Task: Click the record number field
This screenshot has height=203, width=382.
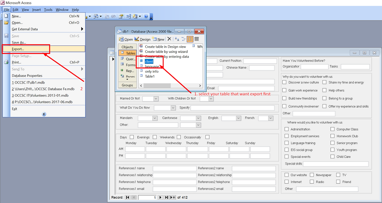Action: pos(147,198)
